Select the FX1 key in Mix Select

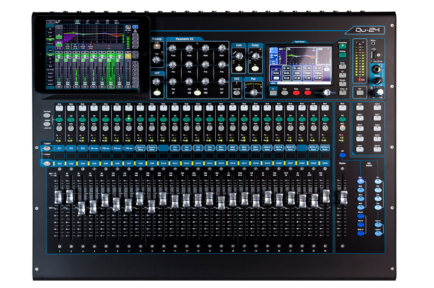pyautogui.click(x=378, y=182)
